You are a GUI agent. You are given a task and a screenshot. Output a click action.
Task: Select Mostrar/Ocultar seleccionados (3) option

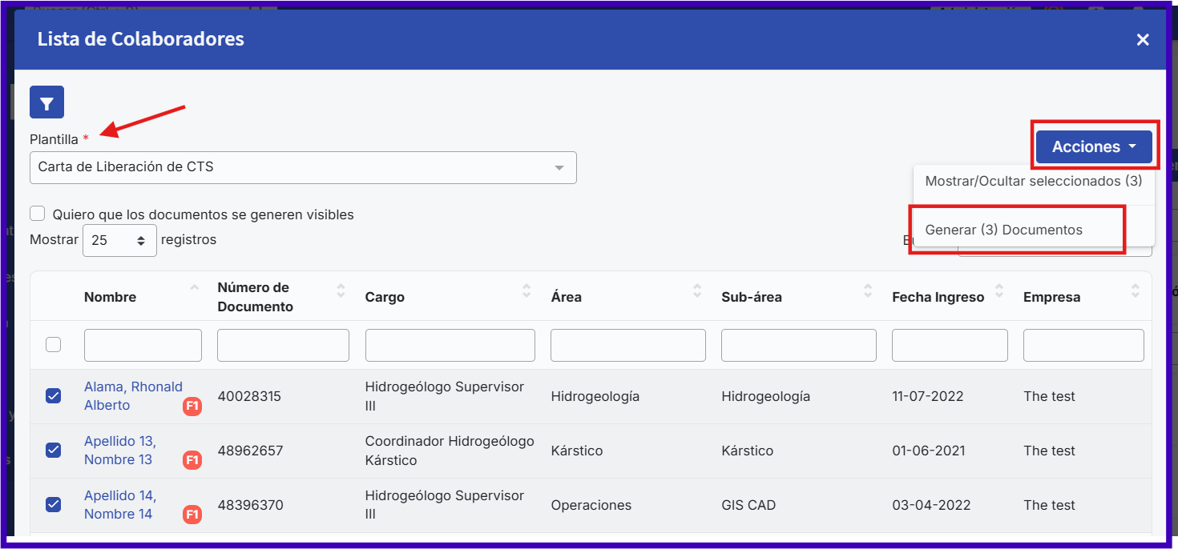pos(1033,182)
